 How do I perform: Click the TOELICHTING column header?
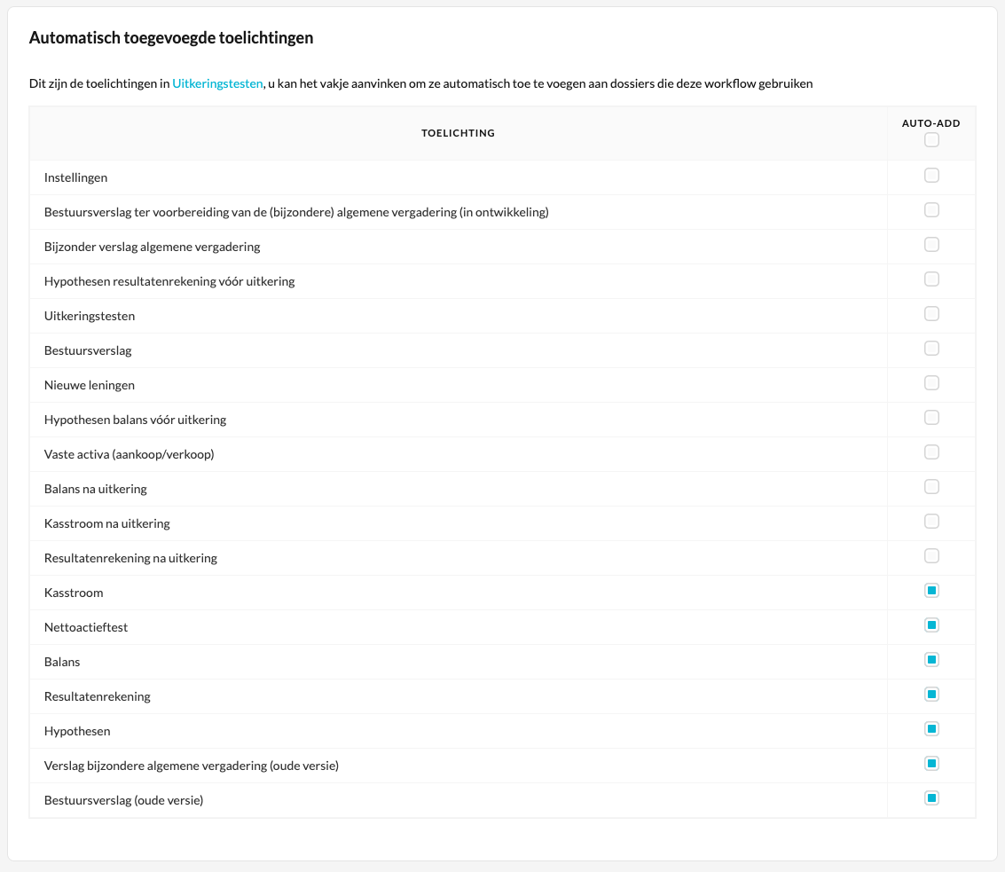(458, 133)
